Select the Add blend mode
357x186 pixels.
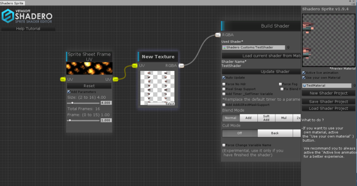point(248,118)
